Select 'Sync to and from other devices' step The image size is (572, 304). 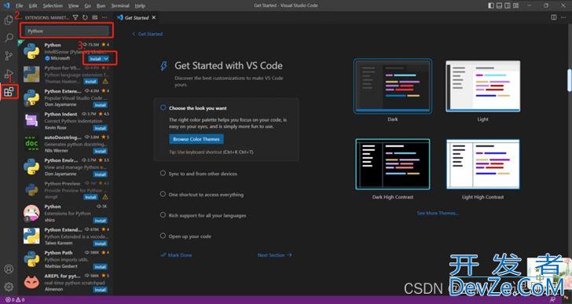tap(203, 174)
